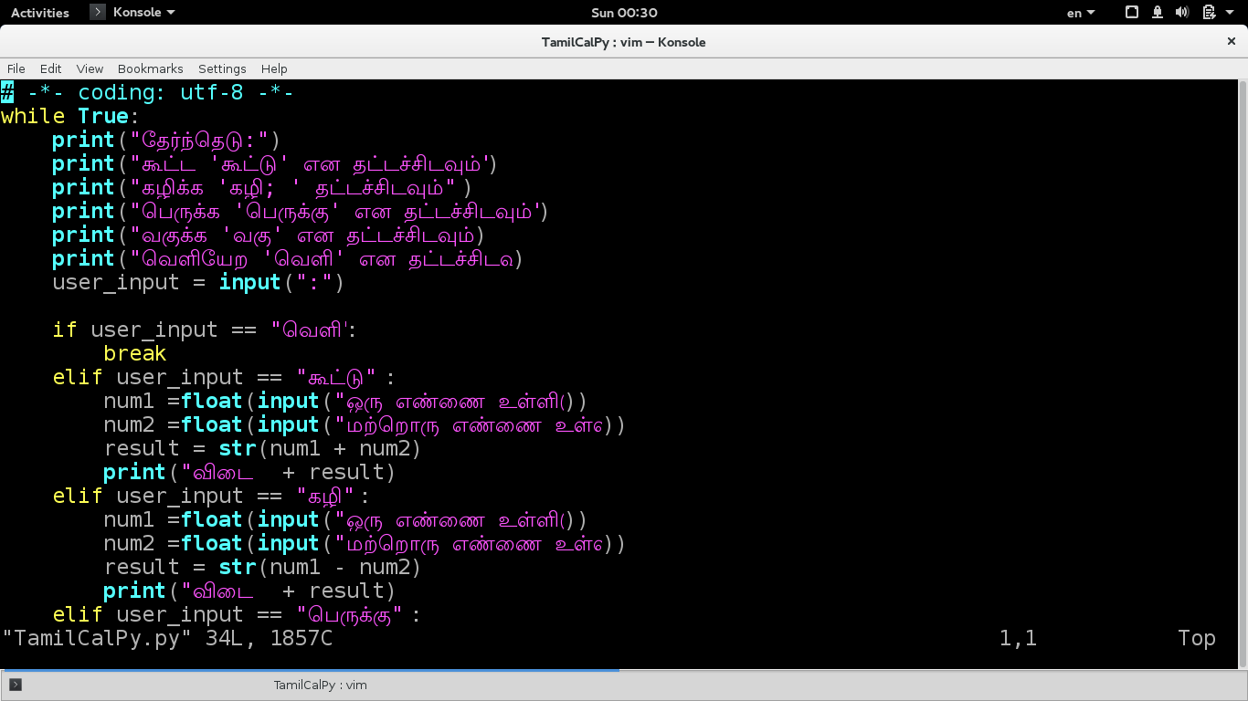Click the display icon in the system tray
The width and height of the screenshot is (1248, 701).
[1130, 12]
